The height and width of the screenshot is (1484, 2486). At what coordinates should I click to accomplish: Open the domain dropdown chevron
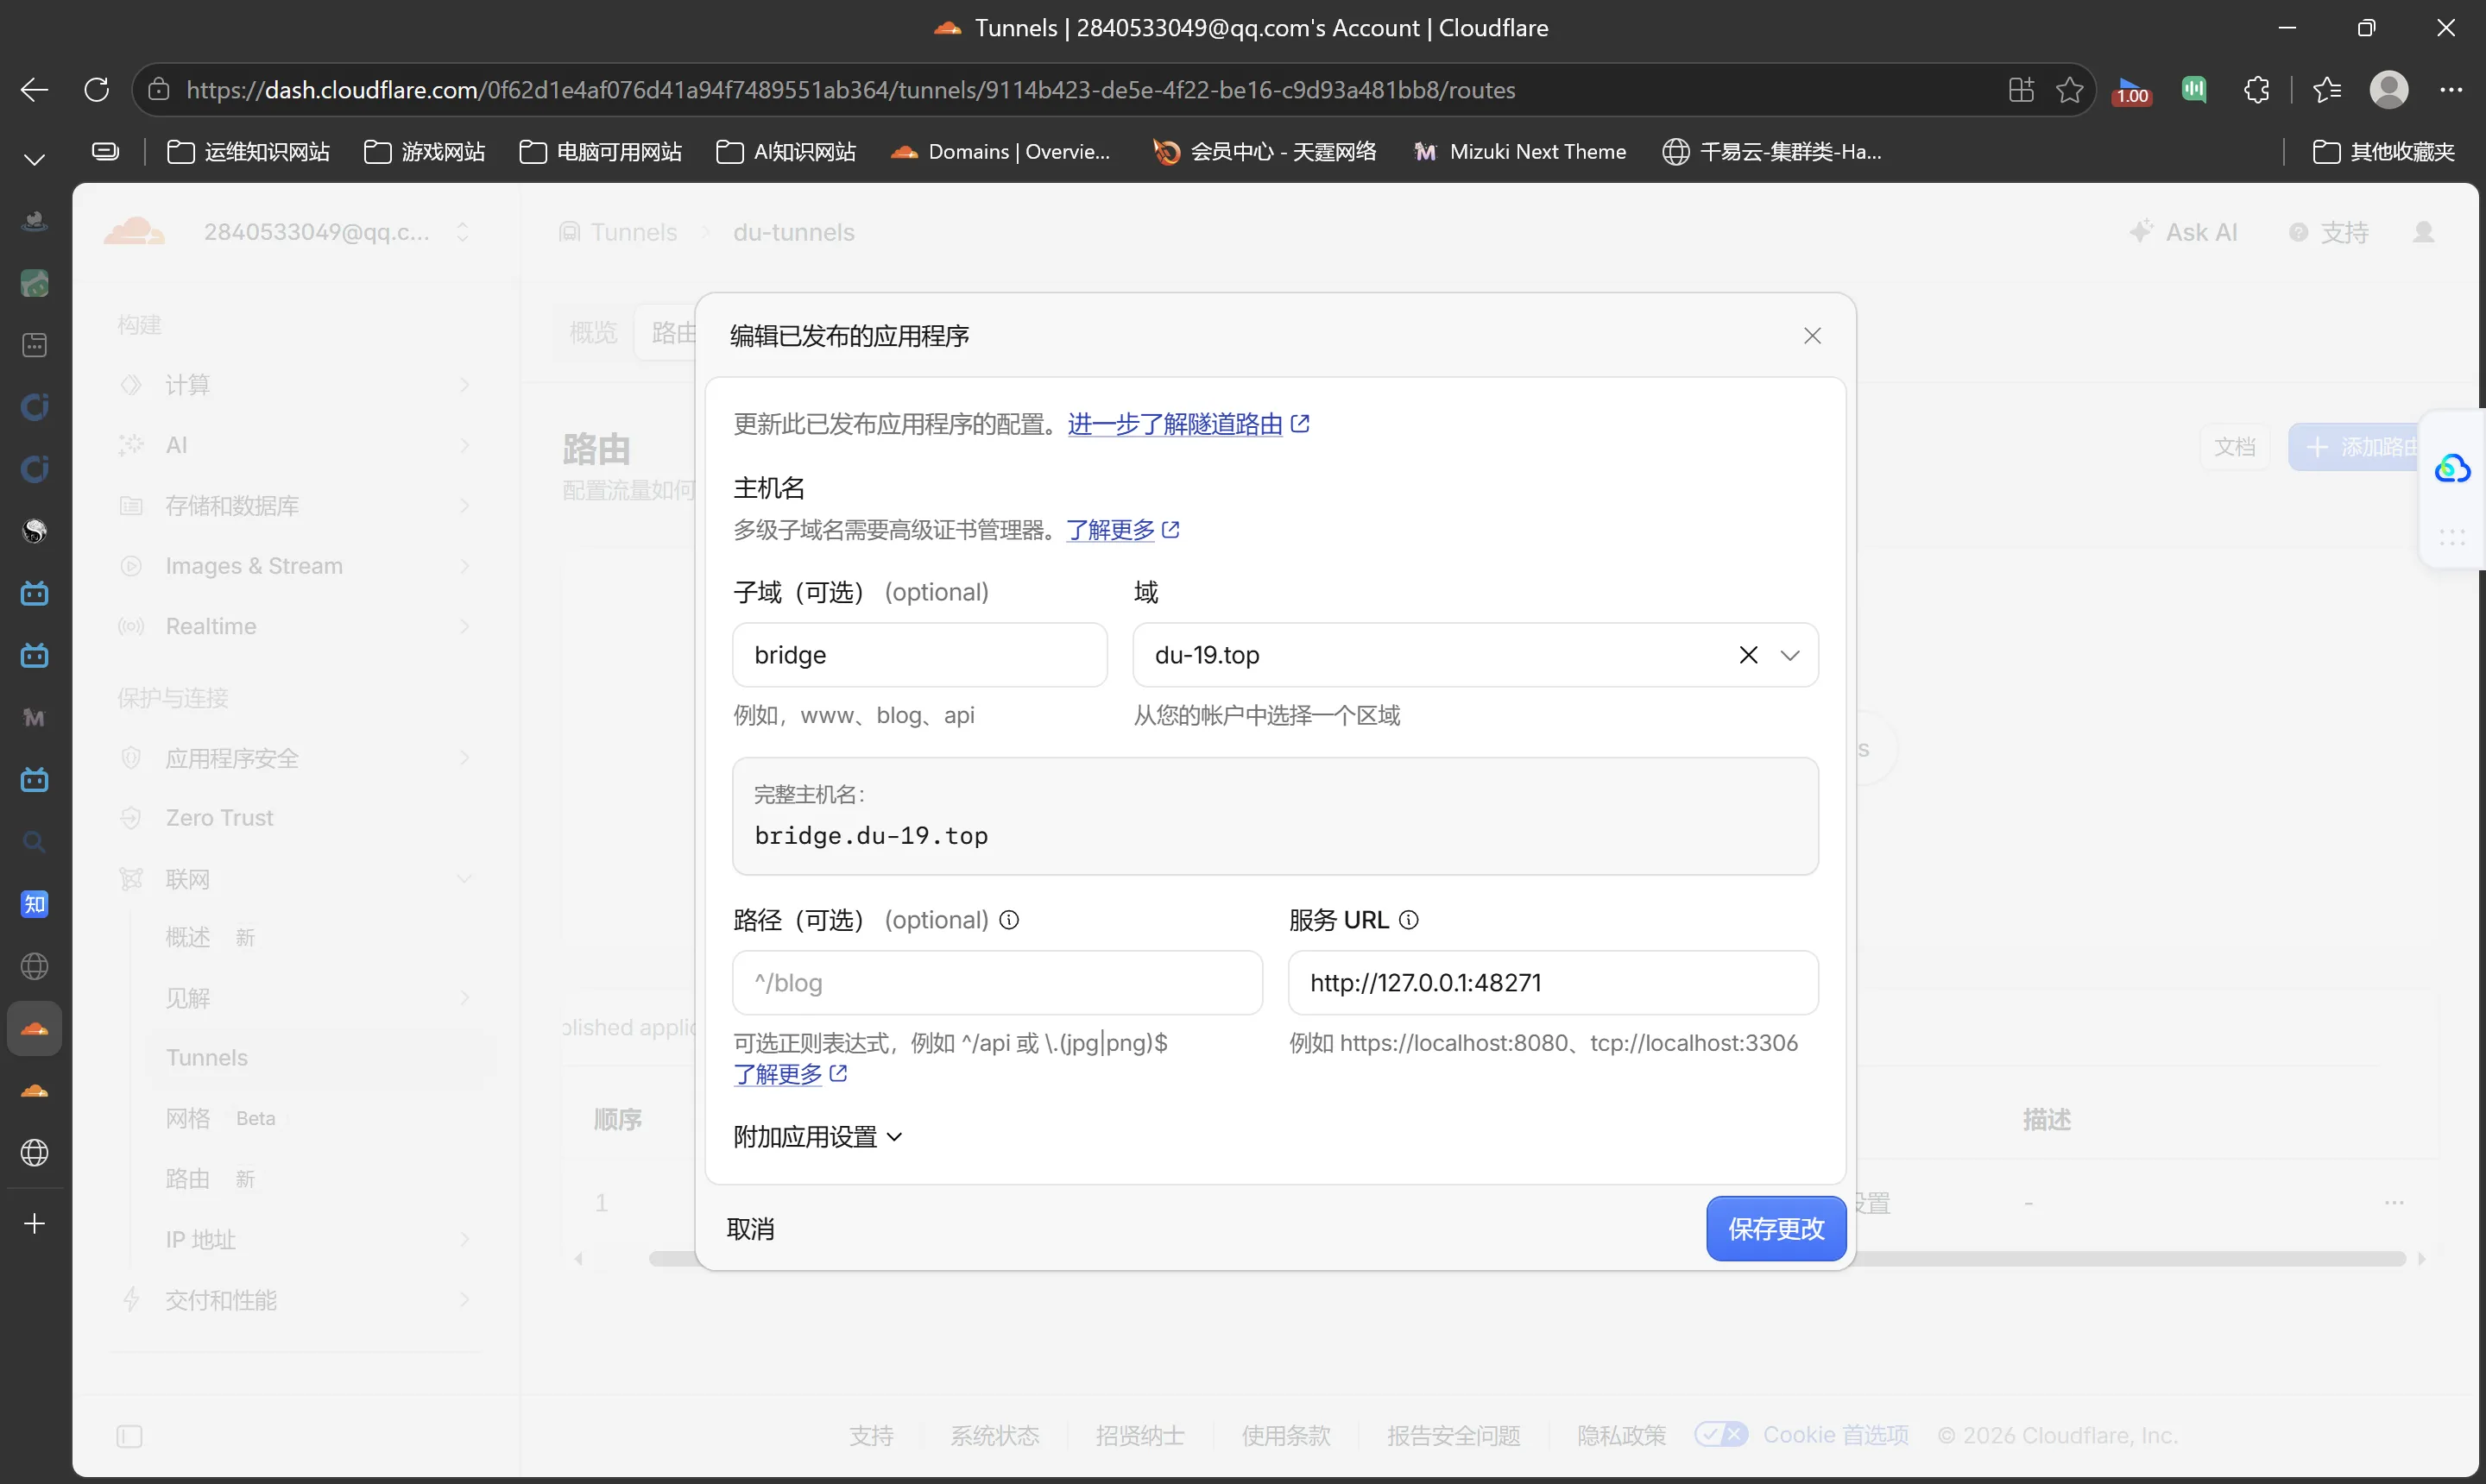coord(1789,655)
